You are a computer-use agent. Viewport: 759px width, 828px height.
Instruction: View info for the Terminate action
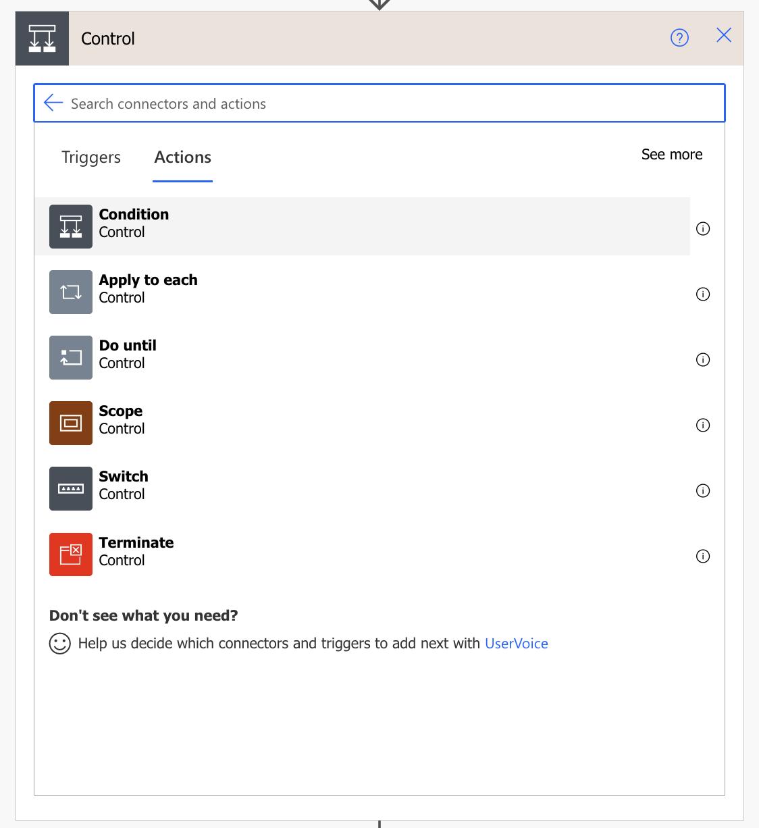click(x=703, y=556)
